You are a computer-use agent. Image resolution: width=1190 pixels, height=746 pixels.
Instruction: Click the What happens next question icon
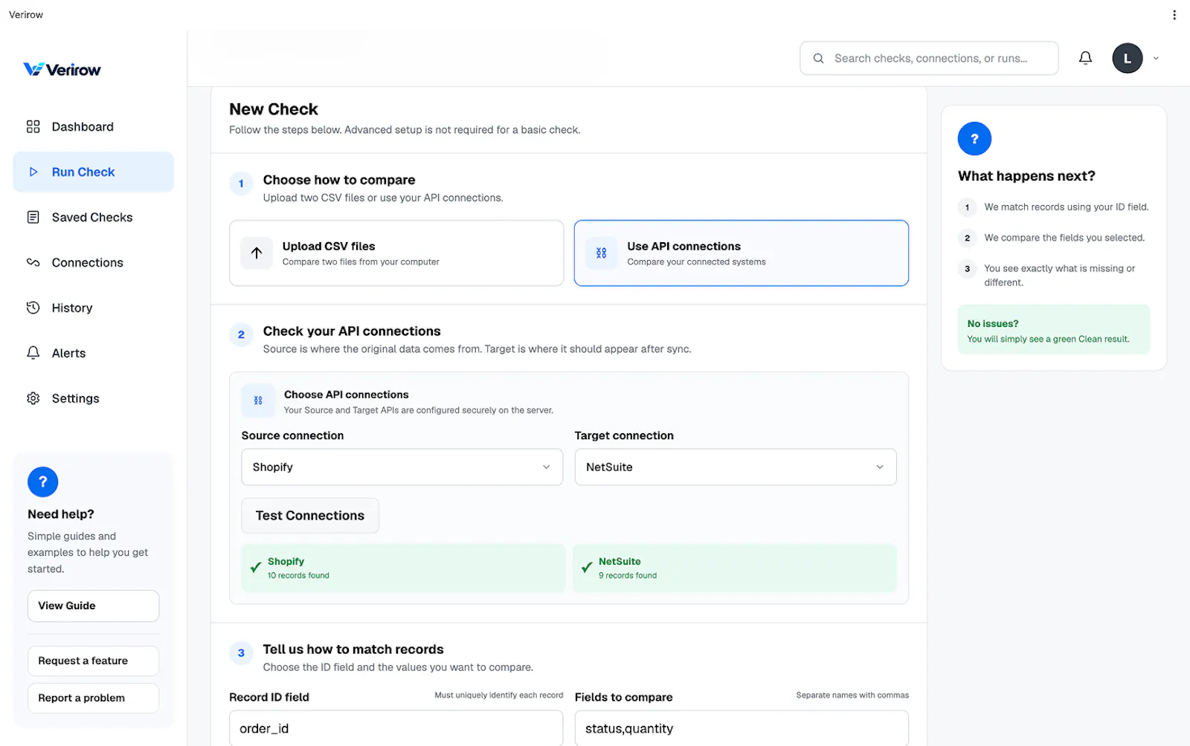point(974,139)
